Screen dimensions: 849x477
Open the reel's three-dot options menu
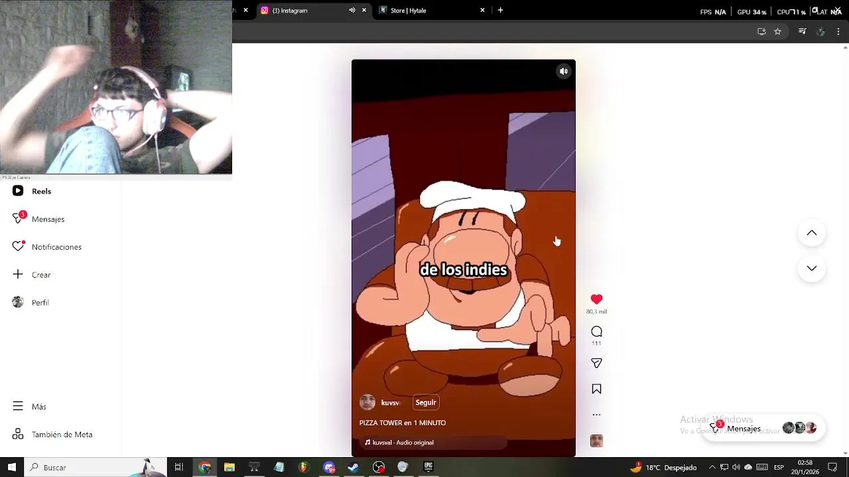pyautogui.click(x=596, y=415)
